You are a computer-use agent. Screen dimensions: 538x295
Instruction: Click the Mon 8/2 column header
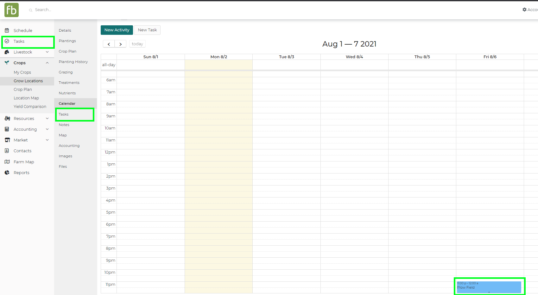[219, 57]
